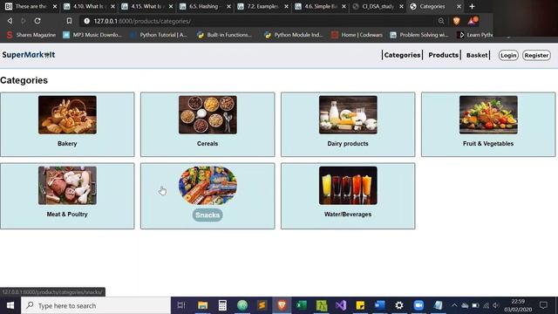Screen dimensions: 558x314
Task: Switch to the These are the tab
Action: tap(31, 6)
